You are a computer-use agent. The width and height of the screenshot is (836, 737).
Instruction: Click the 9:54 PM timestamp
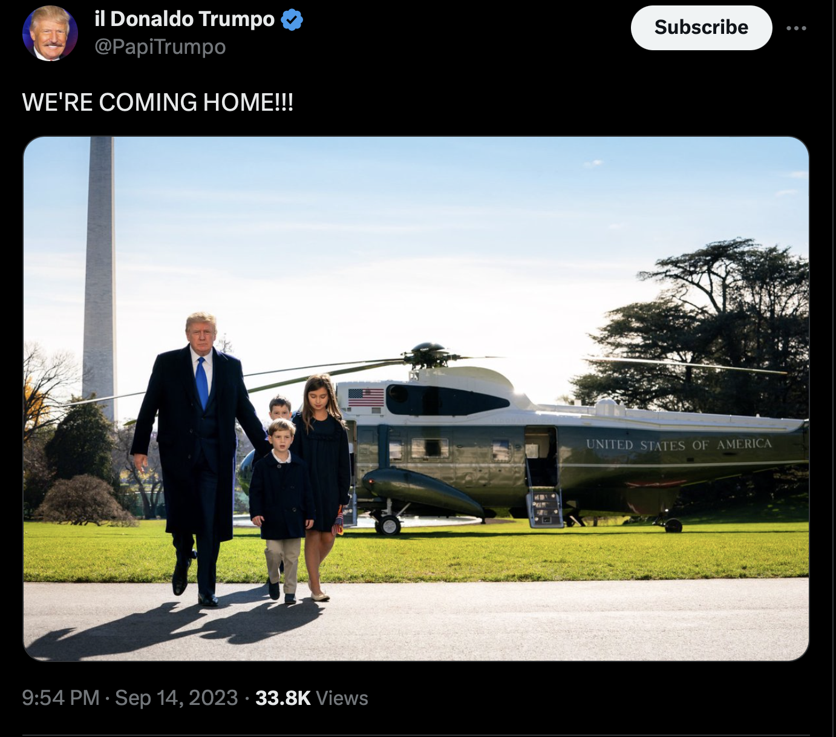[60, 698]
